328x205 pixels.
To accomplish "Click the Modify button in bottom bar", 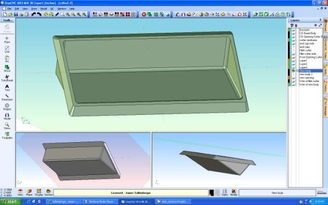I will [x=233, y=192].
